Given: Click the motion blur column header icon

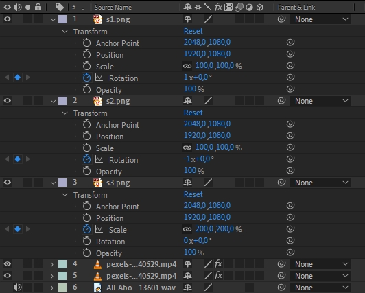Looking at the screenshot, I should coord(239,8).
